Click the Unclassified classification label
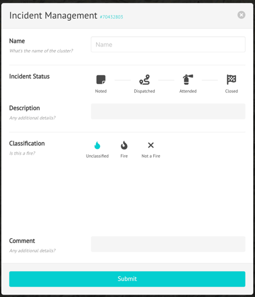This screenshot has width=255, height=297. 97,156
